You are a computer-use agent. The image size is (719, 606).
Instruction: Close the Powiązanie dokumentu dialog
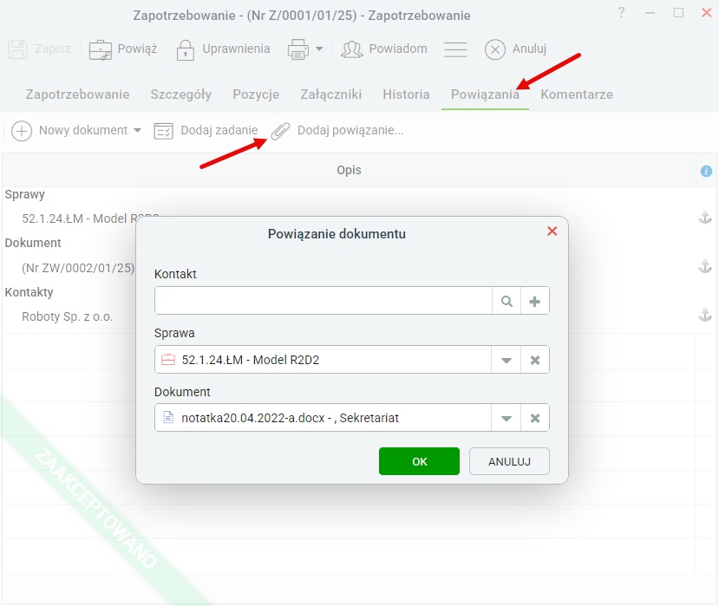[x=552, y=231]
